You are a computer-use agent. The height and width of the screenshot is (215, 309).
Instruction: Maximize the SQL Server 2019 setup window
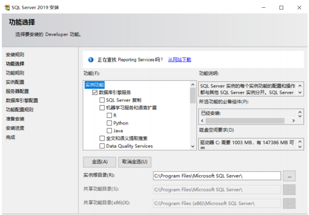tap(281, 8)
